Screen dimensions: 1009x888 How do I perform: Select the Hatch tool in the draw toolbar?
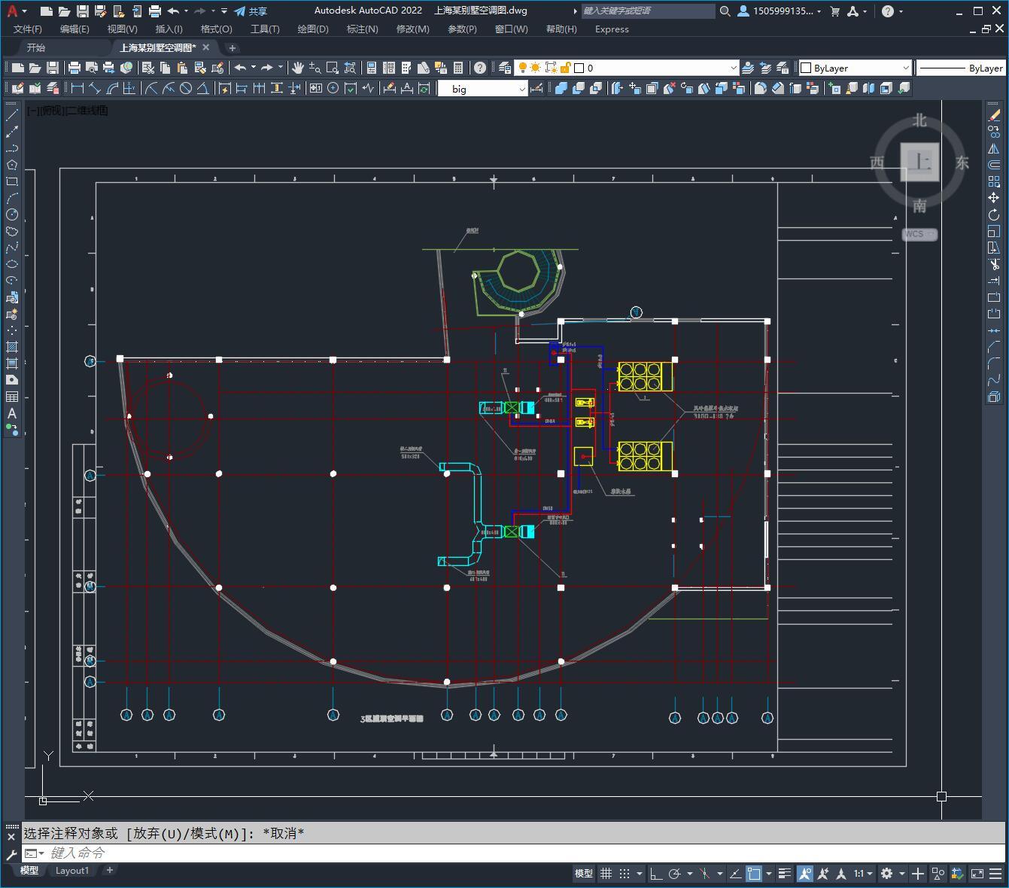tap(12, 347)
